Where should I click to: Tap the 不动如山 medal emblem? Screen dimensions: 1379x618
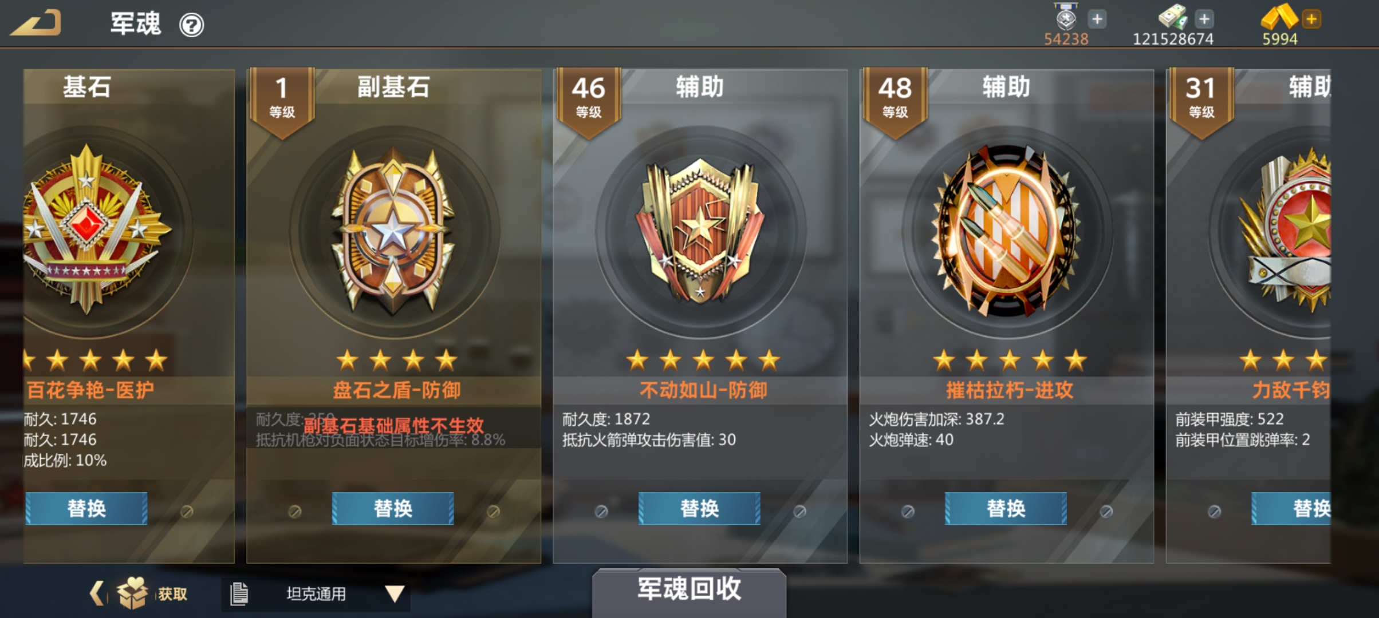[x=700, y=231]
